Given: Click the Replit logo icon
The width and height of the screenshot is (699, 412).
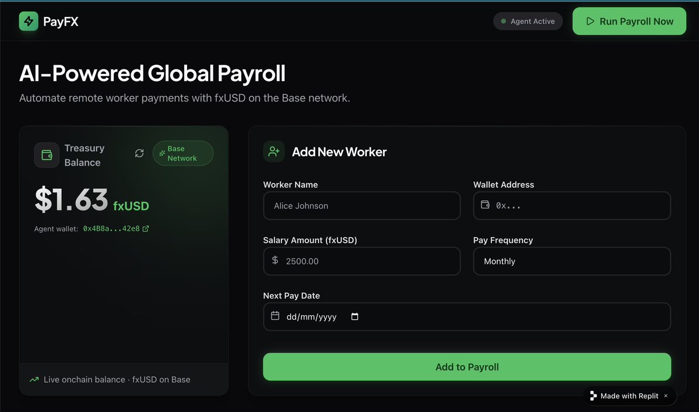Looking at the screenshot, I should 593,396.
